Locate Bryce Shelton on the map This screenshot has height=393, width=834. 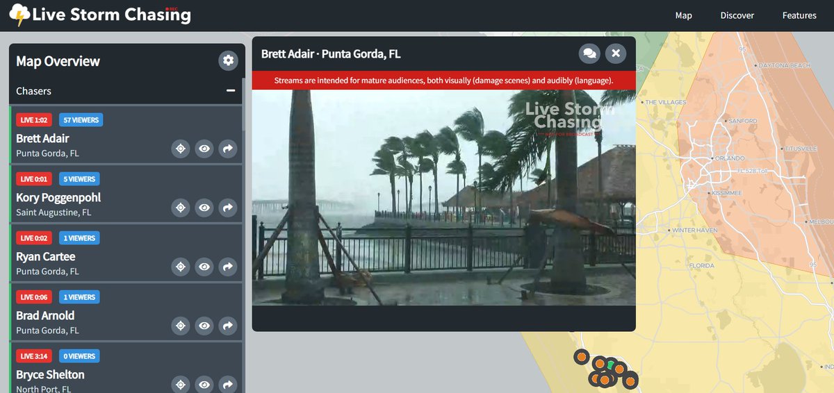pyautogui.click(x=181, y=384)
